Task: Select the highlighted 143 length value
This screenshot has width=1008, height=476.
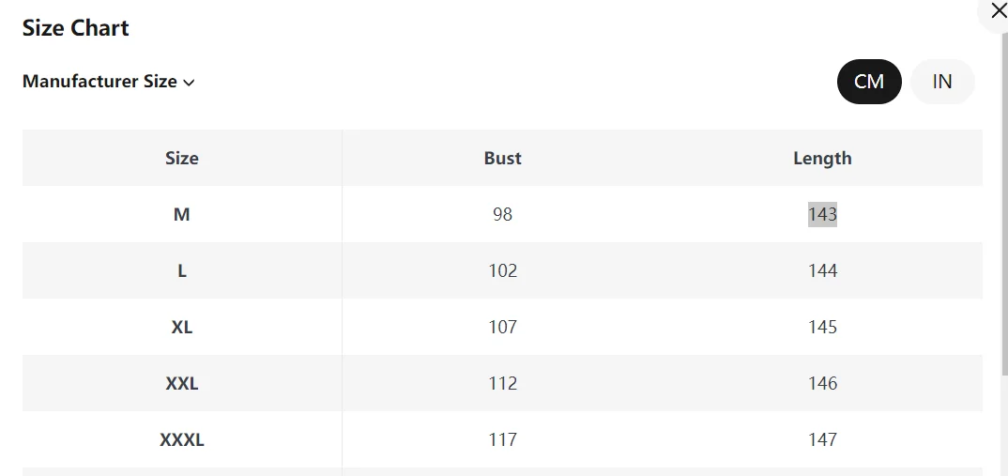Action: tap(822, 214)
